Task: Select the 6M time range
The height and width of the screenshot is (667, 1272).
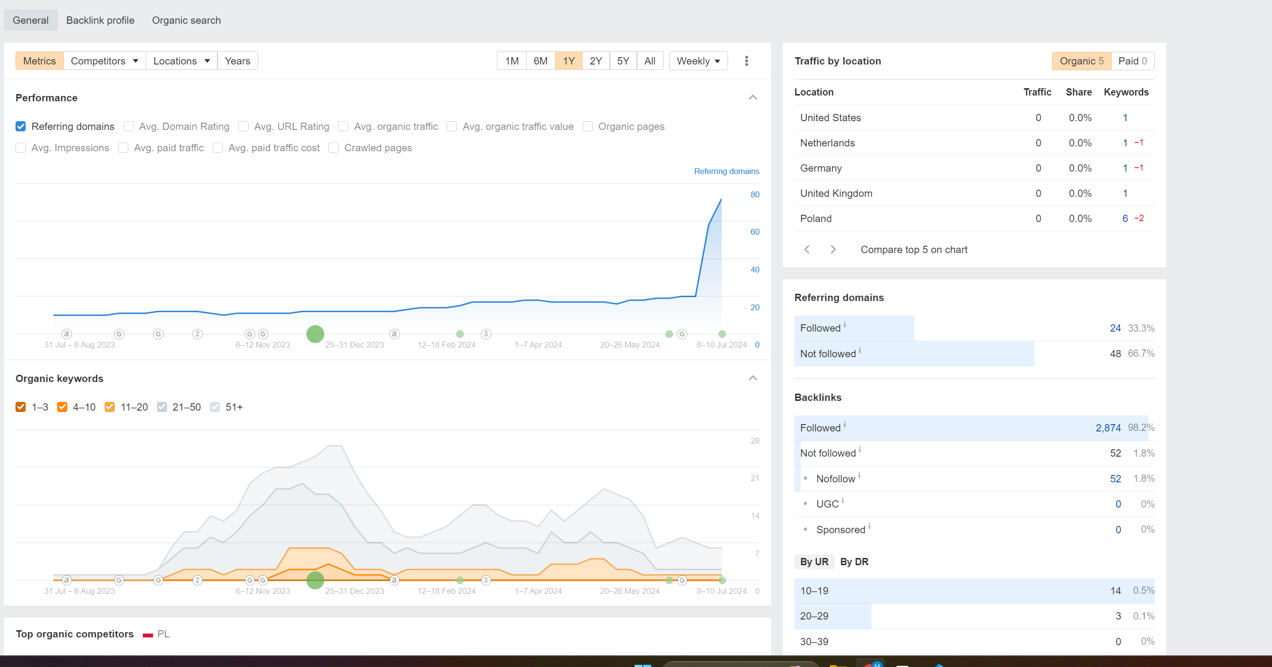Action: (540, 61)
